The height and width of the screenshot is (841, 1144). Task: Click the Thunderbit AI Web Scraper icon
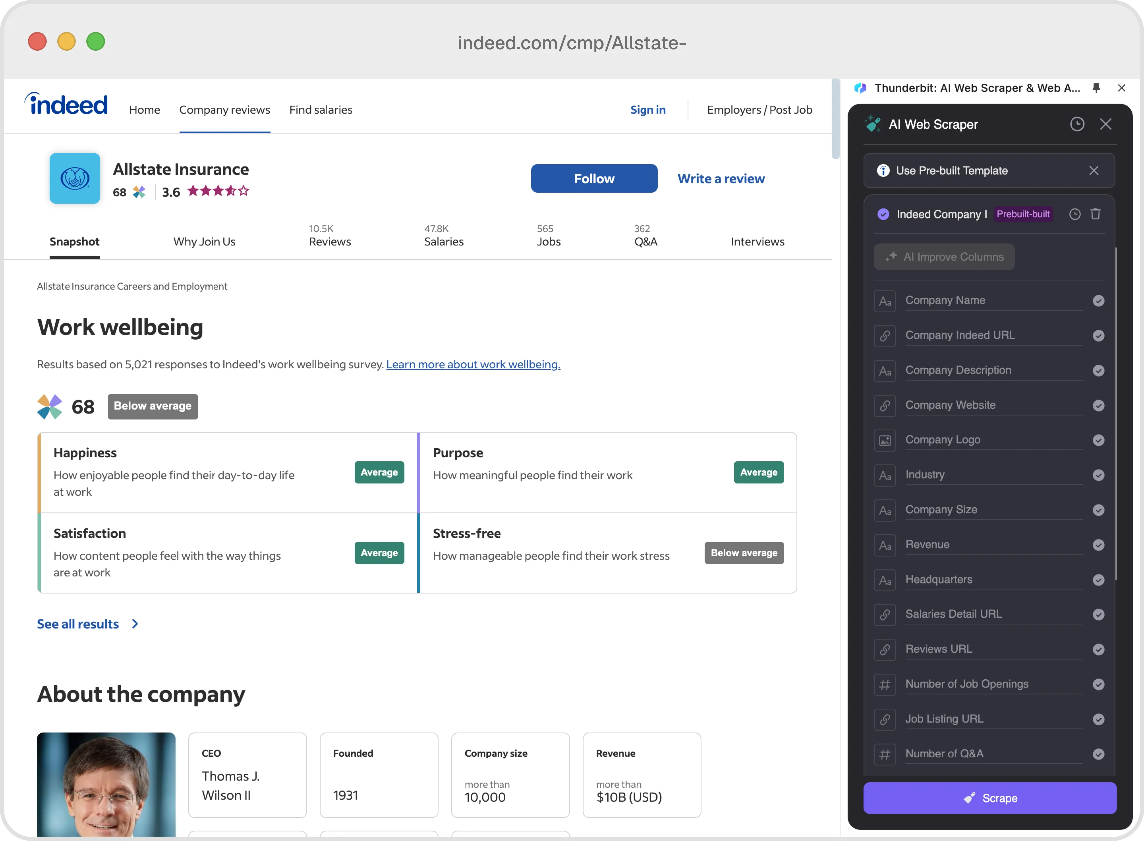click(x=860, y=88)
